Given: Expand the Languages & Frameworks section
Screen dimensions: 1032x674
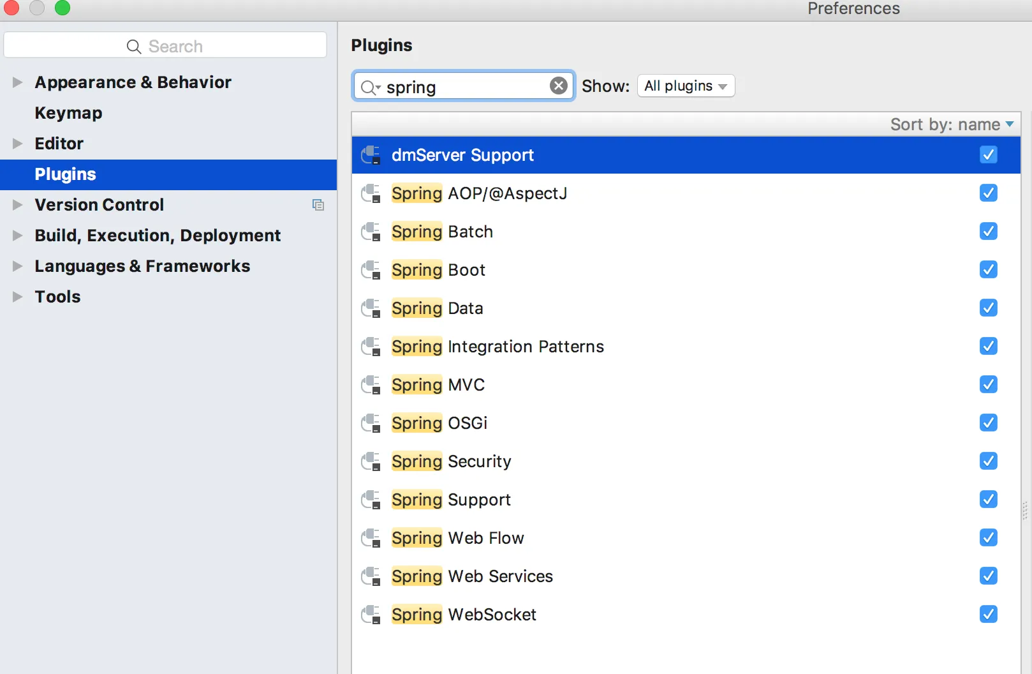Looking at the screenshot, I should click(17, 266).
